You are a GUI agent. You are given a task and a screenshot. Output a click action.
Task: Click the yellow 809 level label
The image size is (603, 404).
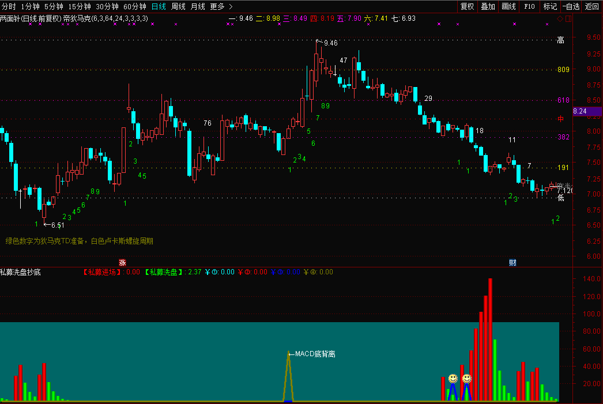click(563, 70)
